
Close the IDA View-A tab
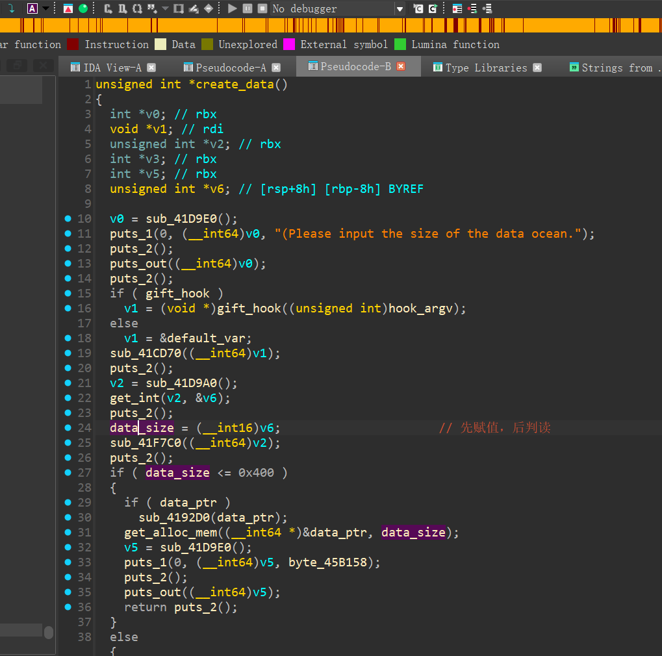coord(151,68)
